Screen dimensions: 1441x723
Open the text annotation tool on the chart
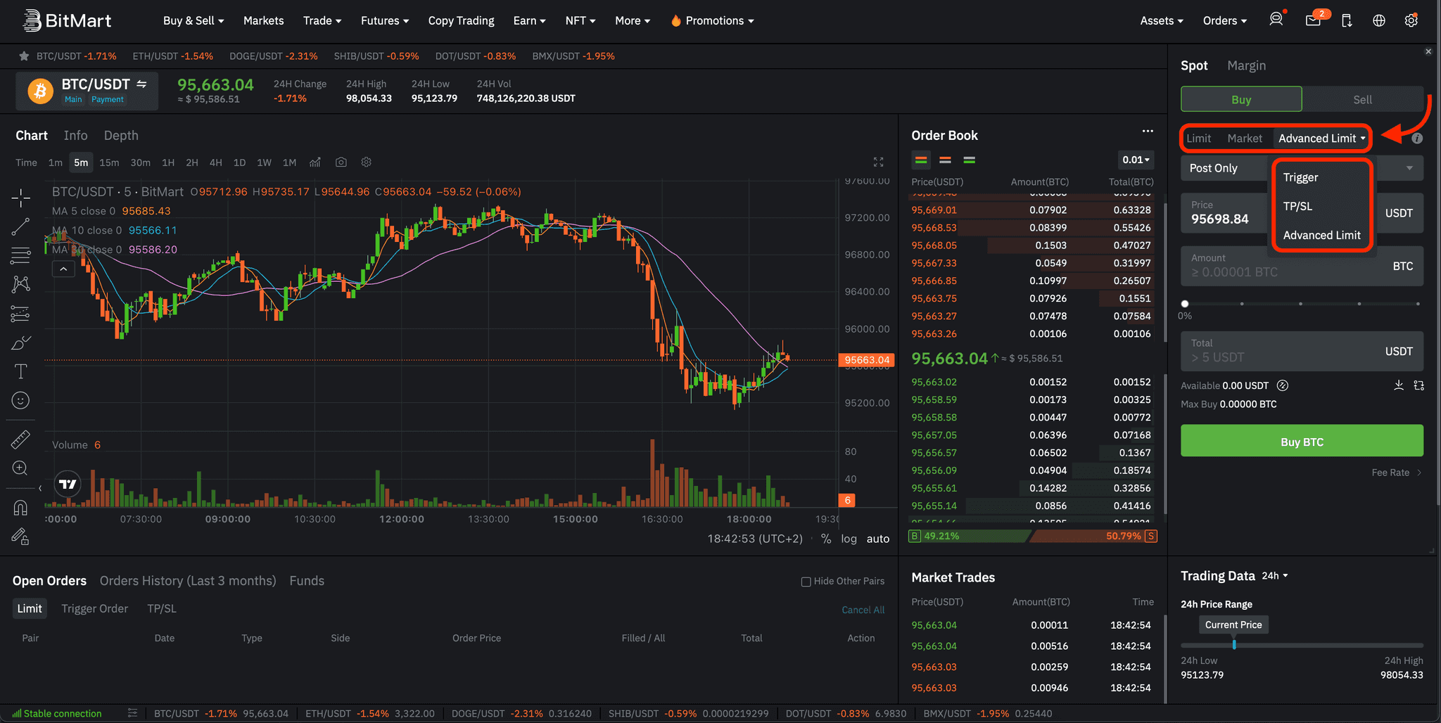20,371
